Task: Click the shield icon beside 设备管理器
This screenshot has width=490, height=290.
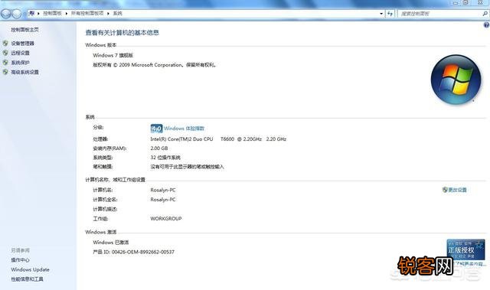Action: click(5, 43)
